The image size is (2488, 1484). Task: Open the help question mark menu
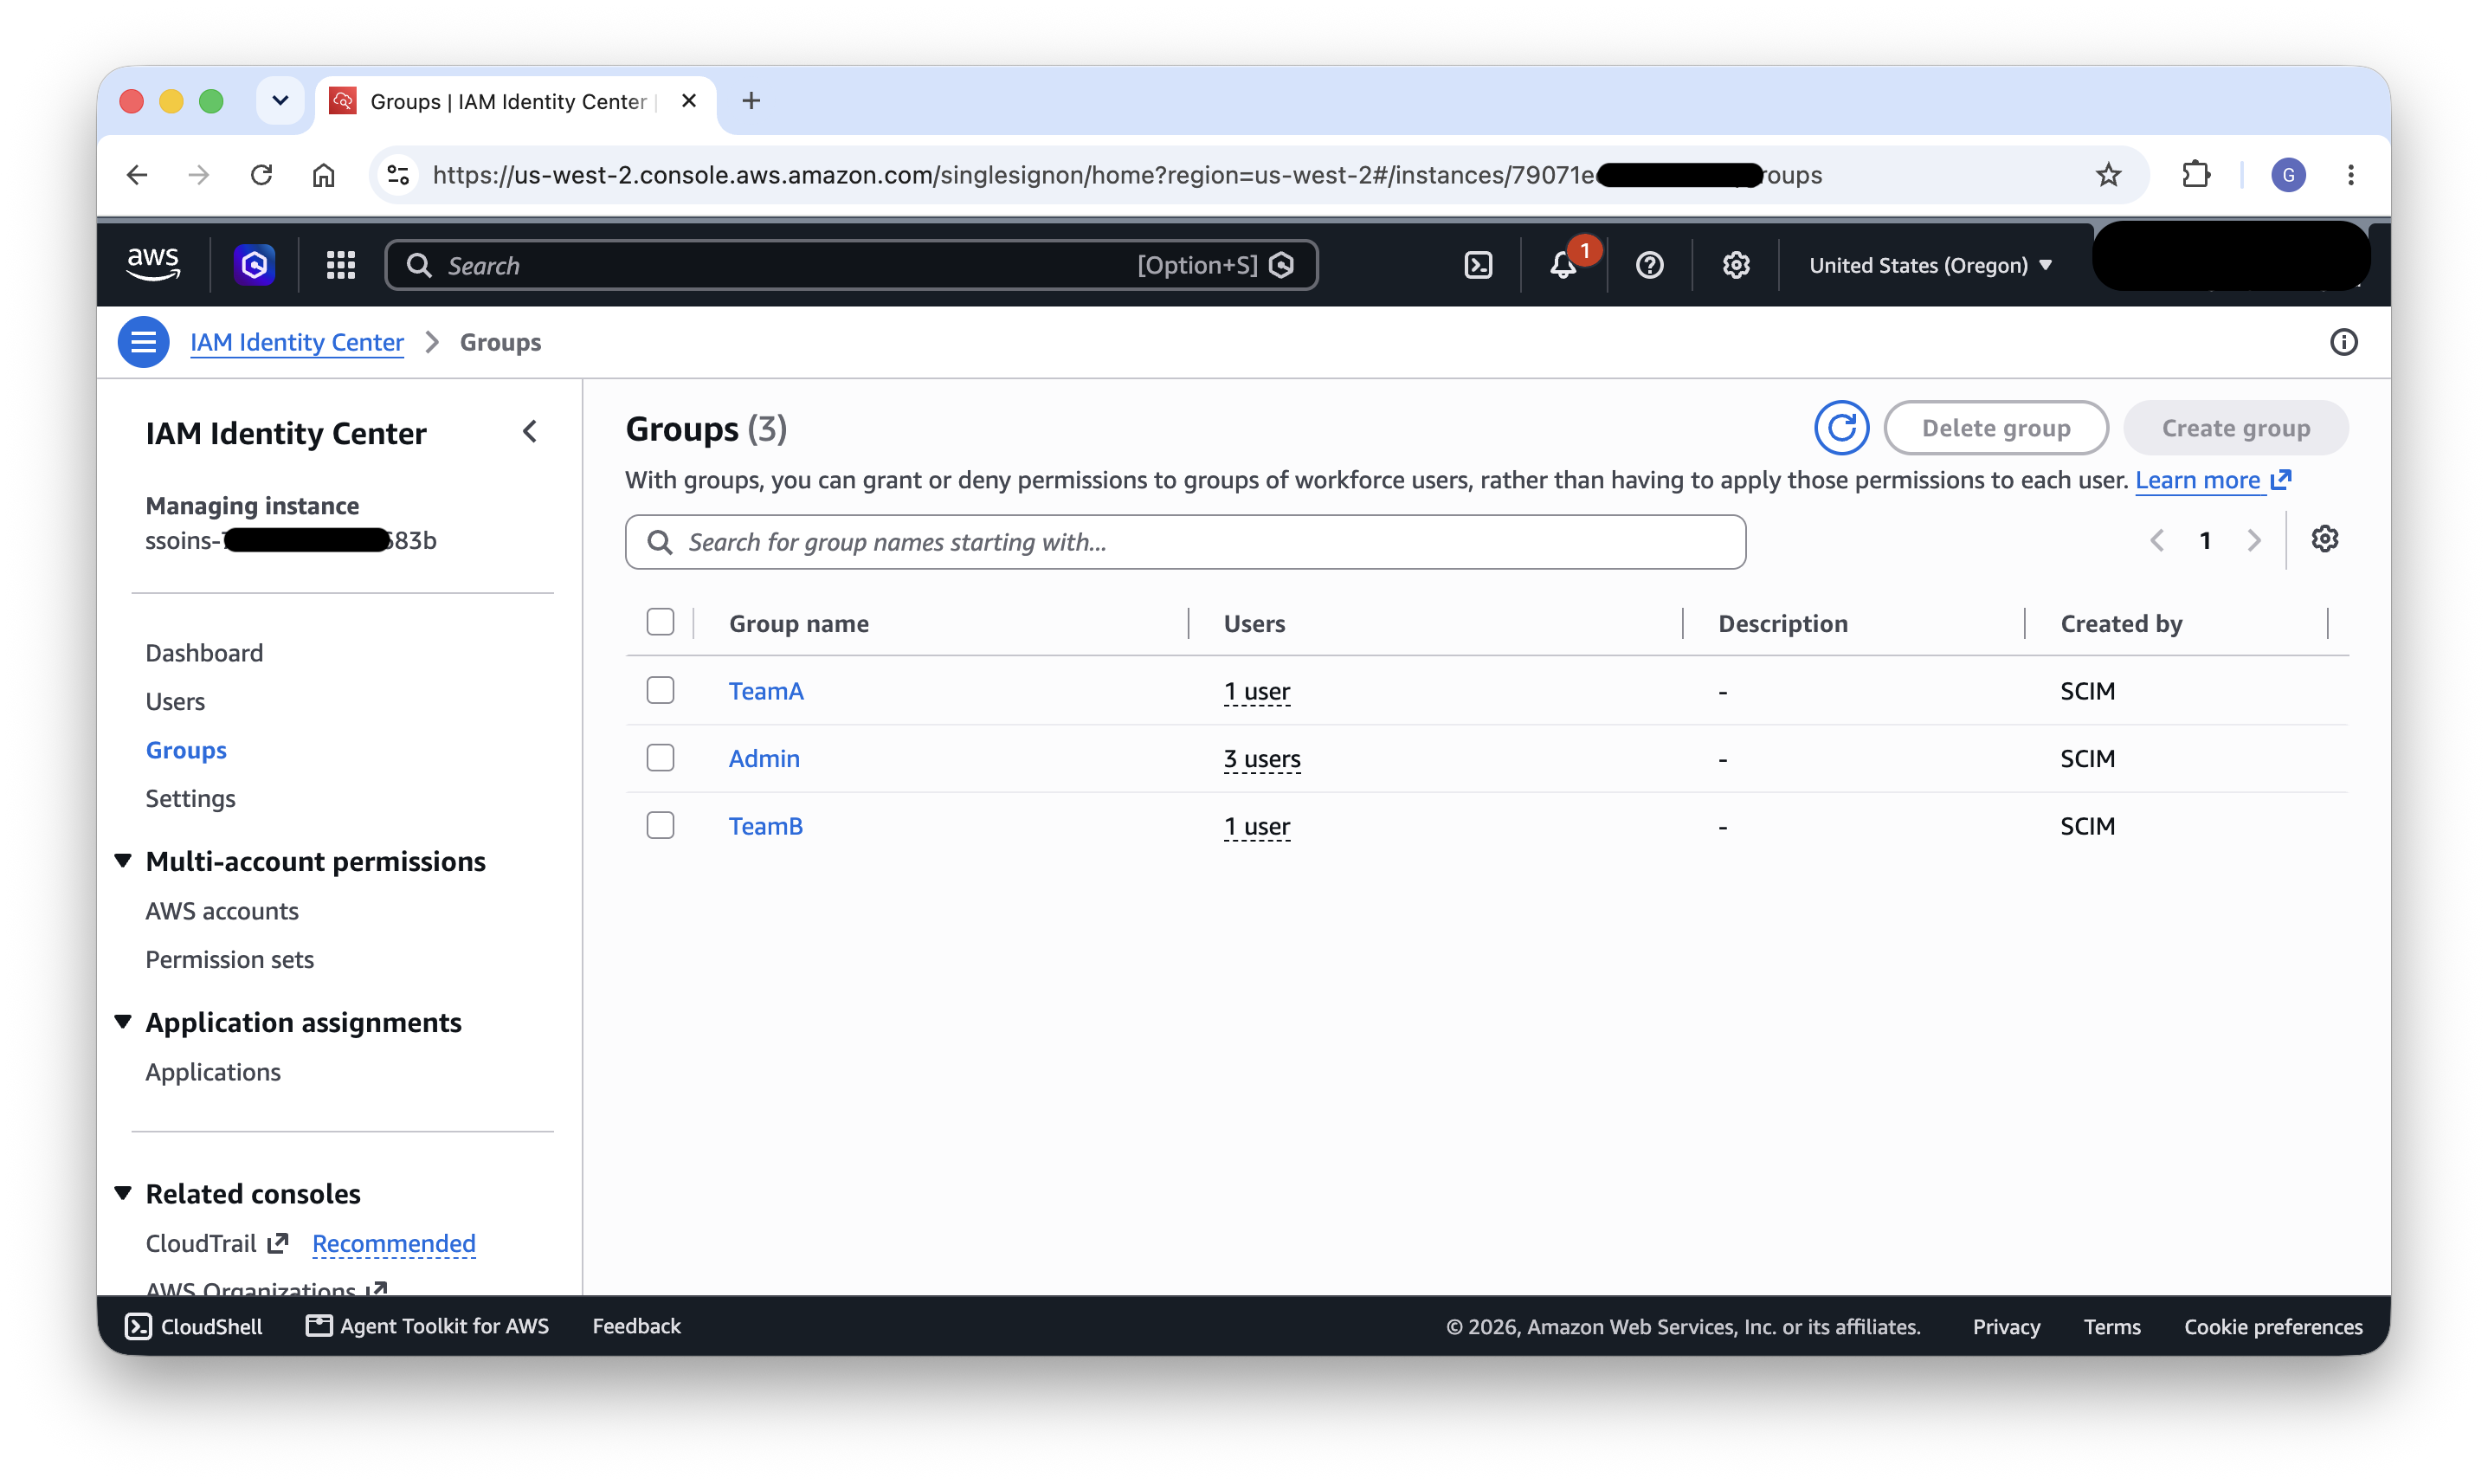(1649, 265)
